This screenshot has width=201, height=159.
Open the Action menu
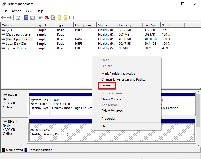(x=16, y=11)
